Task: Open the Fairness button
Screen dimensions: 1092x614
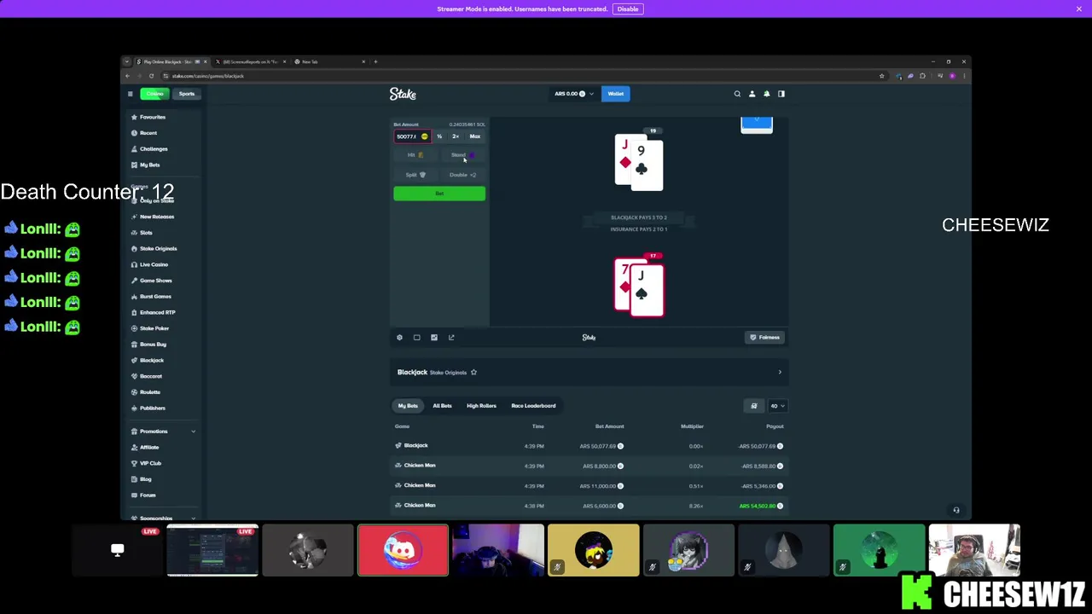Action: (x=764, y=338)
